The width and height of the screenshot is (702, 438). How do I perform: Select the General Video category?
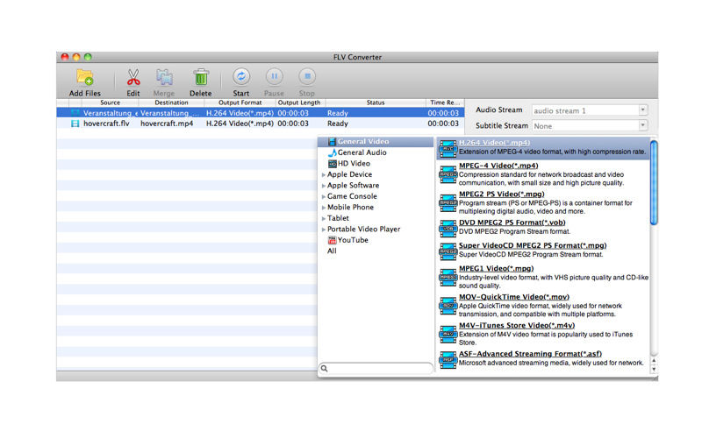tap(376, 142)
